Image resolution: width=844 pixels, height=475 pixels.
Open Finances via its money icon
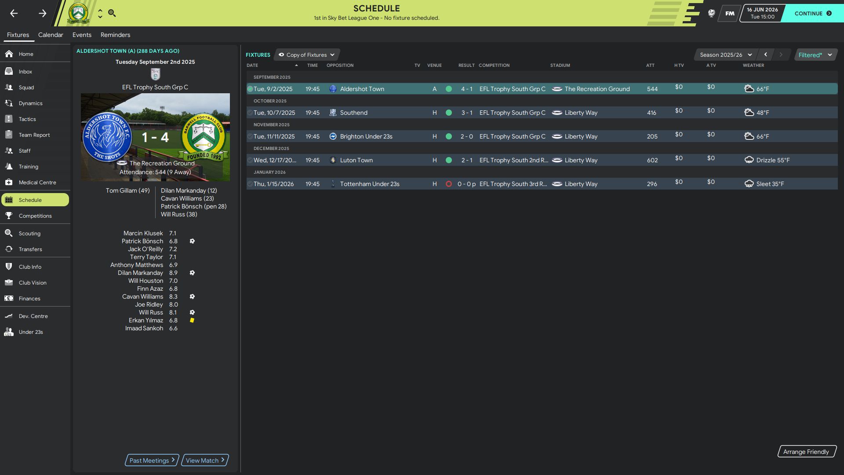pos(9,298)
